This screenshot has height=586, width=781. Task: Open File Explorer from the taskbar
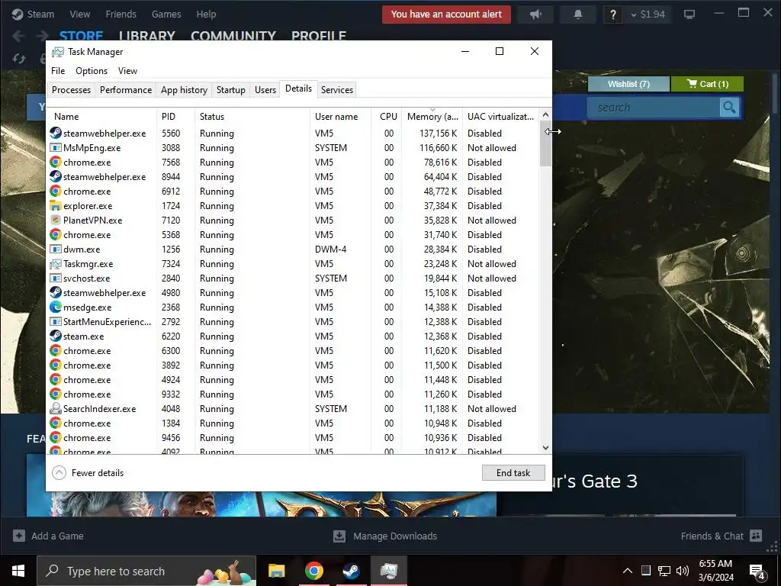pyautogui.click(x=276, y=571)
